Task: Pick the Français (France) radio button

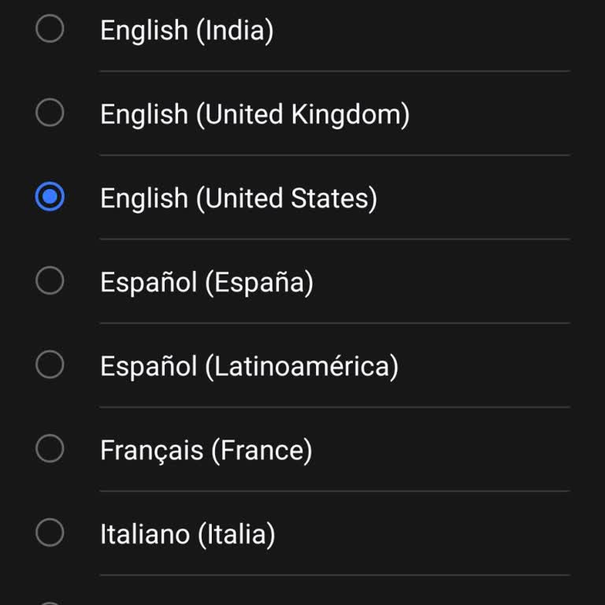Action: click(50, 449)
